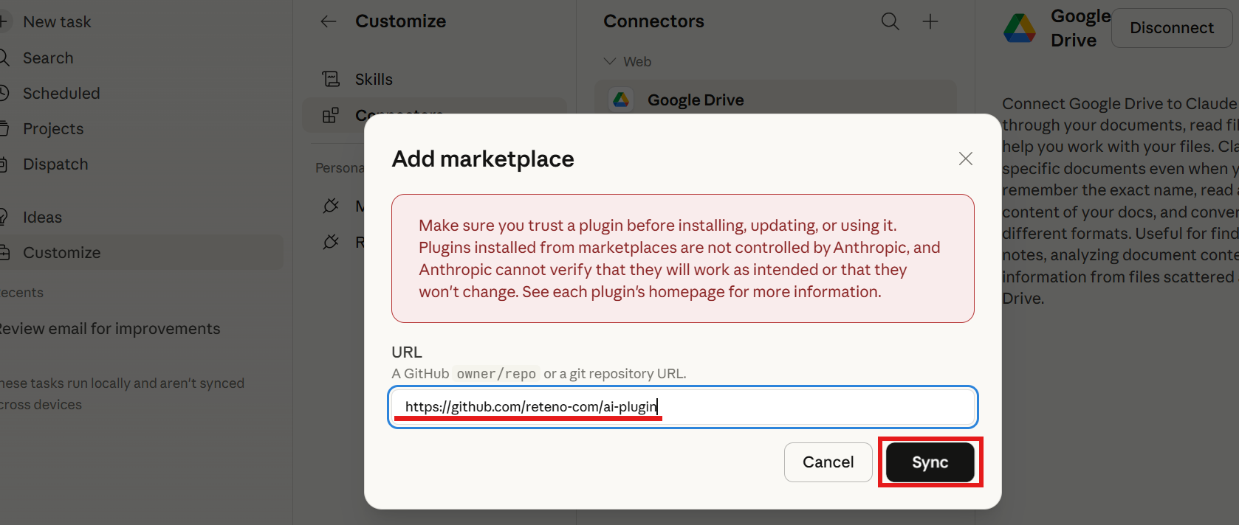
Task: Click the plug icon beside the M item
Action: pyautogui.click(x=331, y=206)
